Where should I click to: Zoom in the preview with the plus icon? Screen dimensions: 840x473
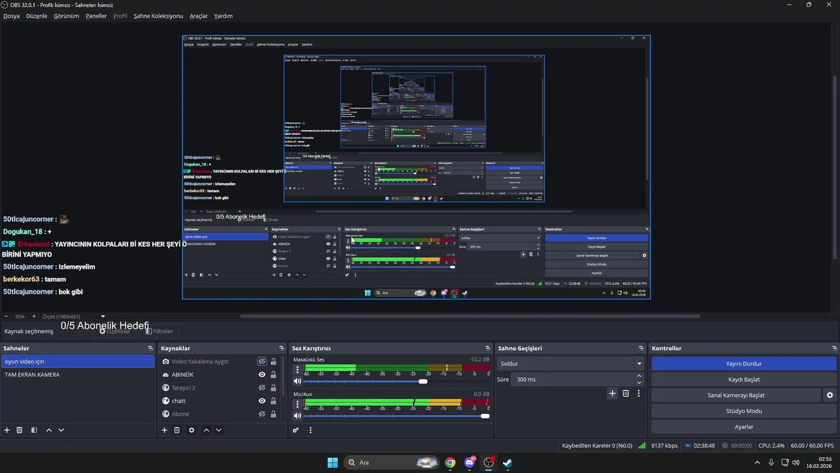pyautogui.click(x=34, y=317)
